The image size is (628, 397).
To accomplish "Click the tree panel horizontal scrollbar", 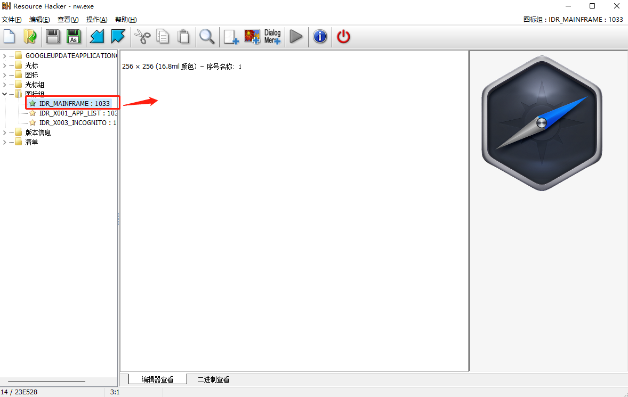I will 46,382.
